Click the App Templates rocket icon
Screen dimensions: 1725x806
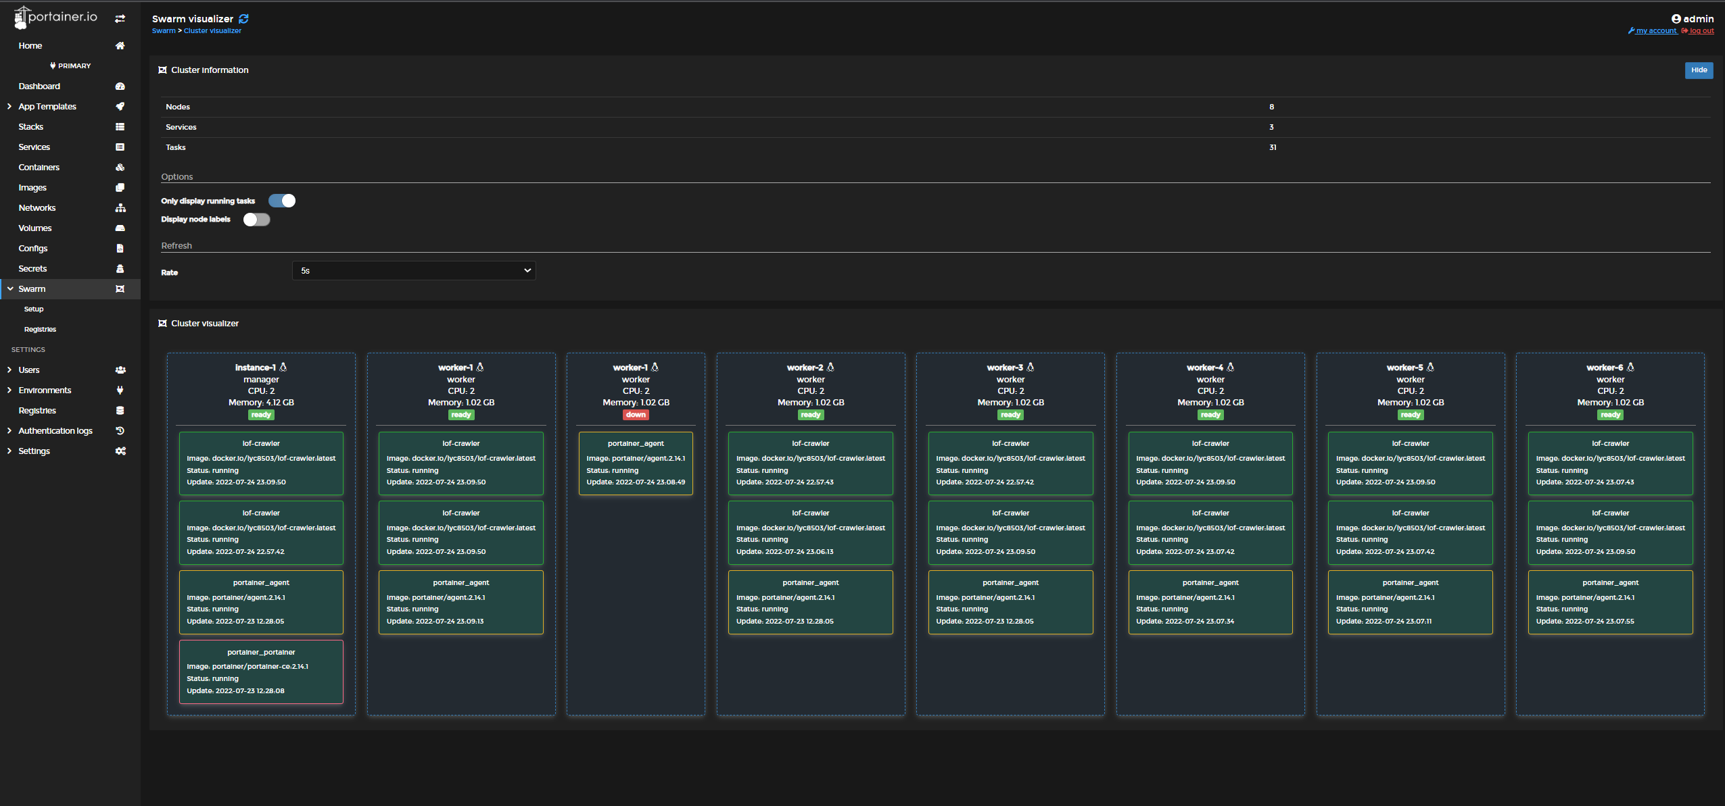click(120, 107)
